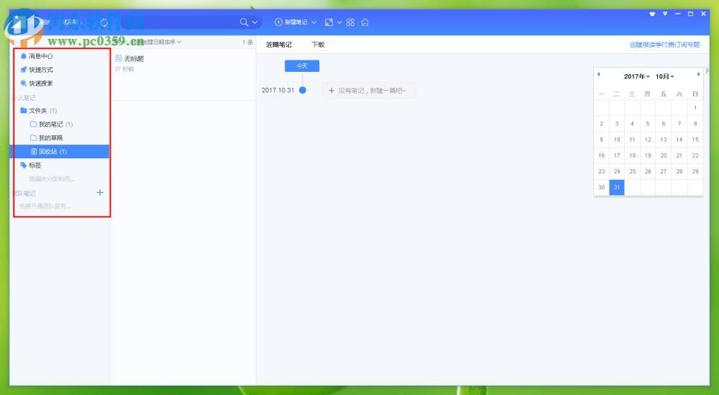Click the sync circular arrows icon
Screen dimensions: 719x395
click(104, 22)
